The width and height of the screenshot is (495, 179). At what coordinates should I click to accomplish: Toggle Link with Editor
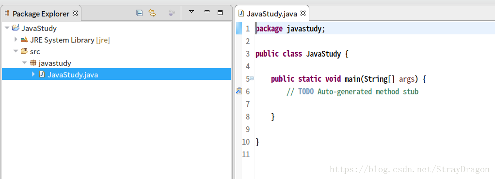click(153, 13)
